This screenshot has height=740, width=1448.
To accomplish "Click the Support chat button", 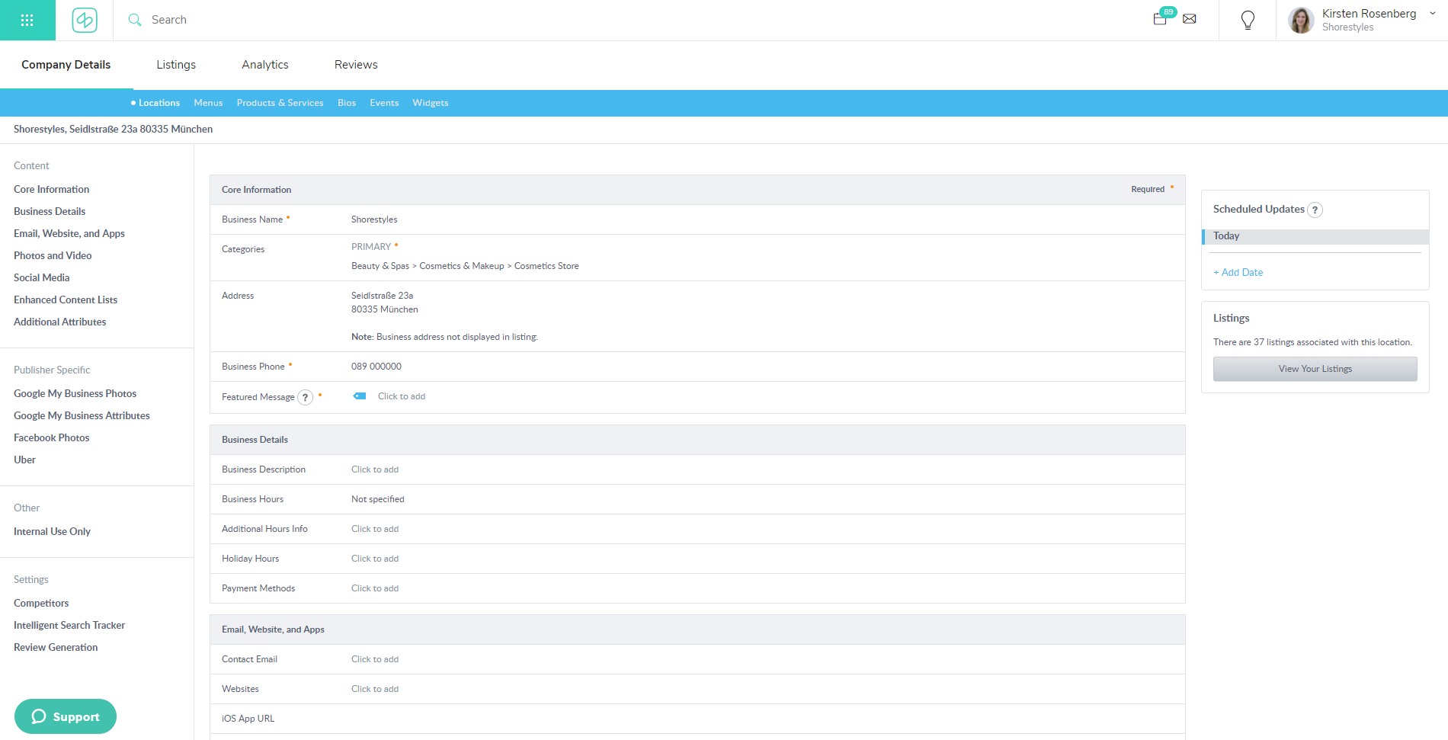I will 66,716.
